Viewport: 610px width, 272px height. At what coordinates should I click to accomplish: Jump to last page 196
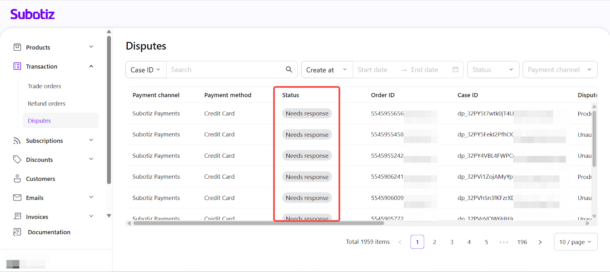coord(522,242)
